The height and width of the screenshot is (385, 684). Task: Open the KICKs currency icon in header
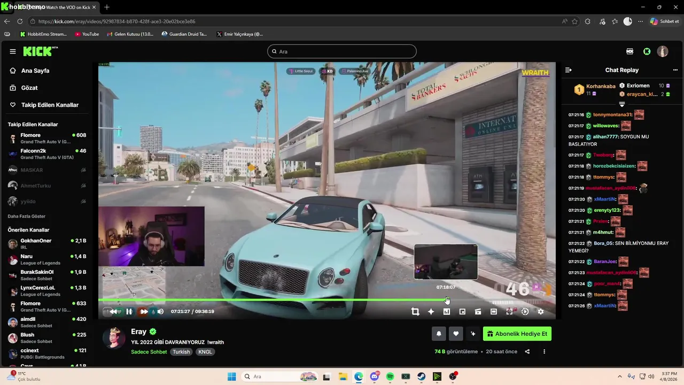coord(630,51)
